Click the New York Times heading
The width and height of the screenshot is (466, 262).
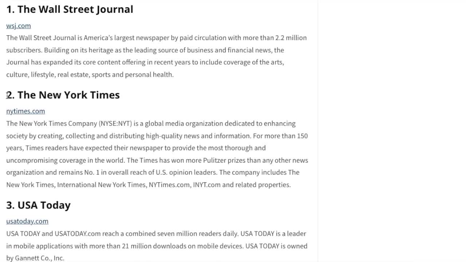click(x=63, y=95)
